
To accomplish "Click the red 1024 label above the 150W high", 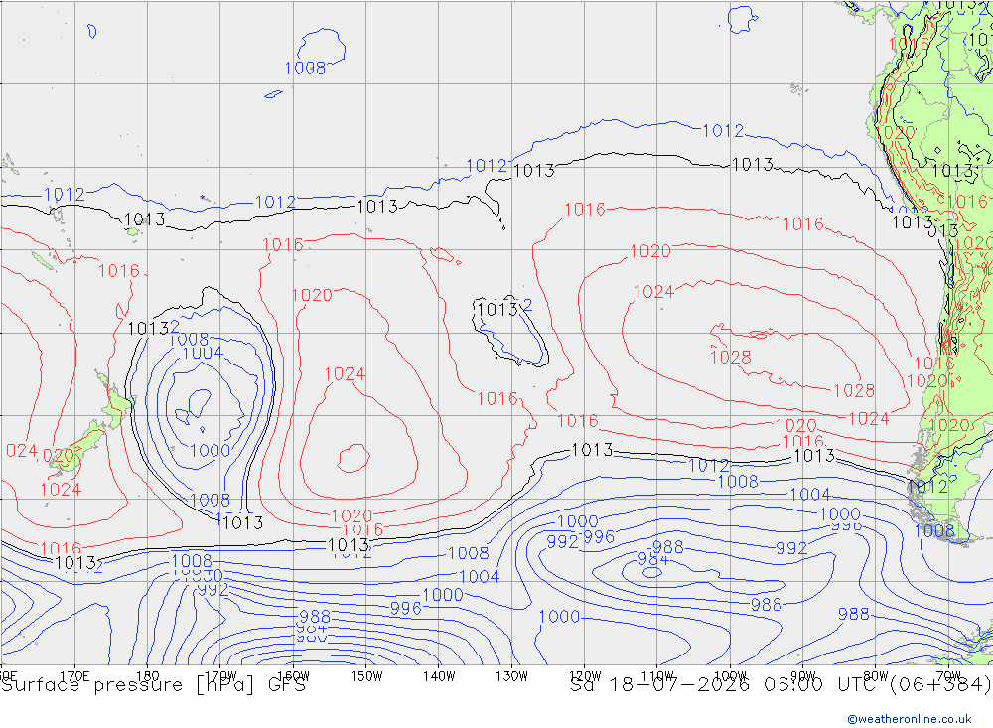I will pos(345,374).
